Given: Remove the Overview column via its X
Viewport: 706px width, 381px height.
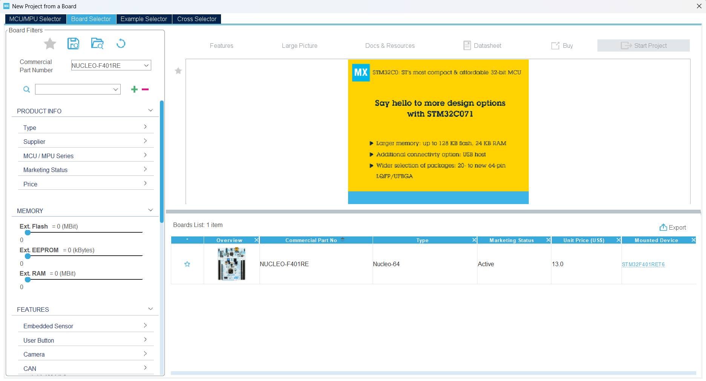Looking at the screenshot, I should (x=256, y=240).
